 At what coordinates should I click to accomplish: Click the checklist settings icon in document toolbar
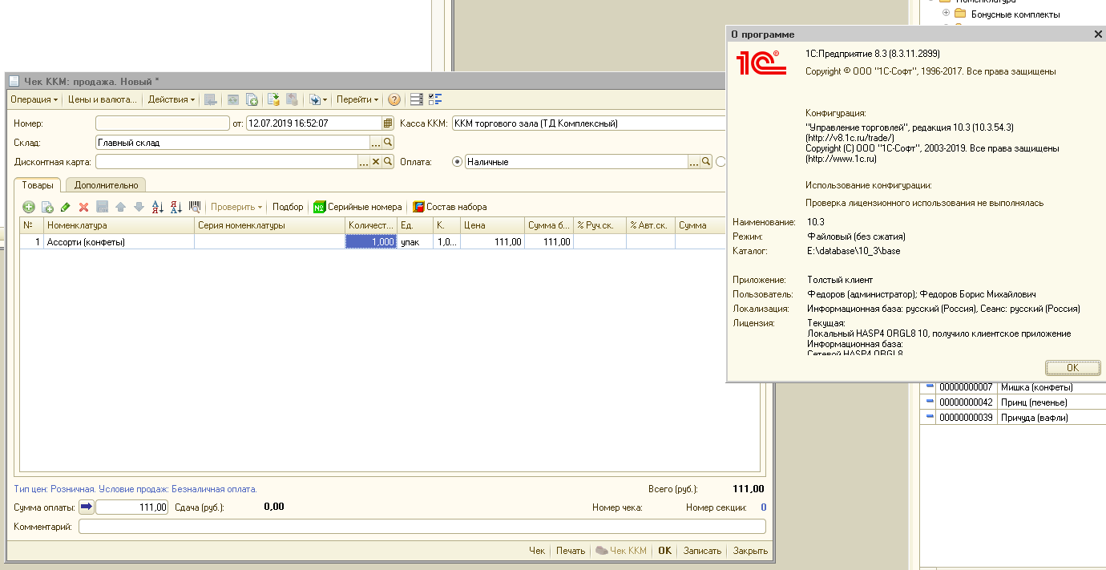click(x=436, y=100)
